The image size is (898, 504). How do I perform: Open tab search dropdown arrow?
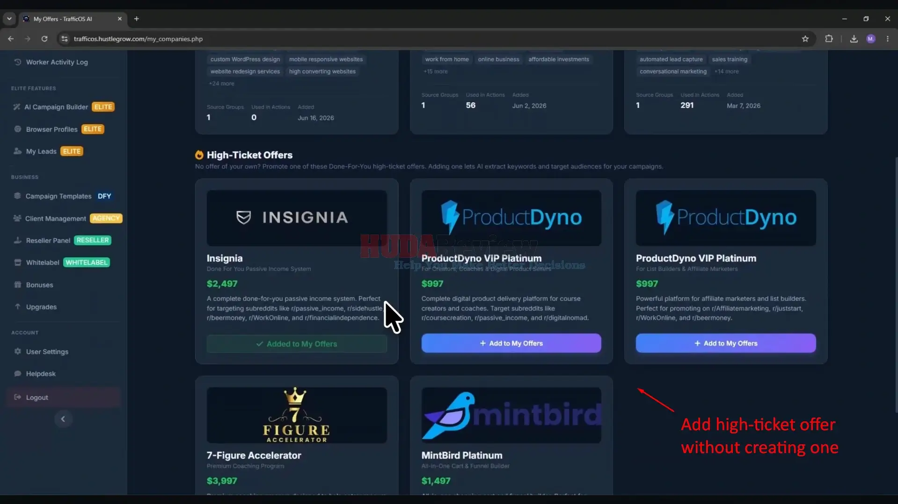[x=9, y=19]
